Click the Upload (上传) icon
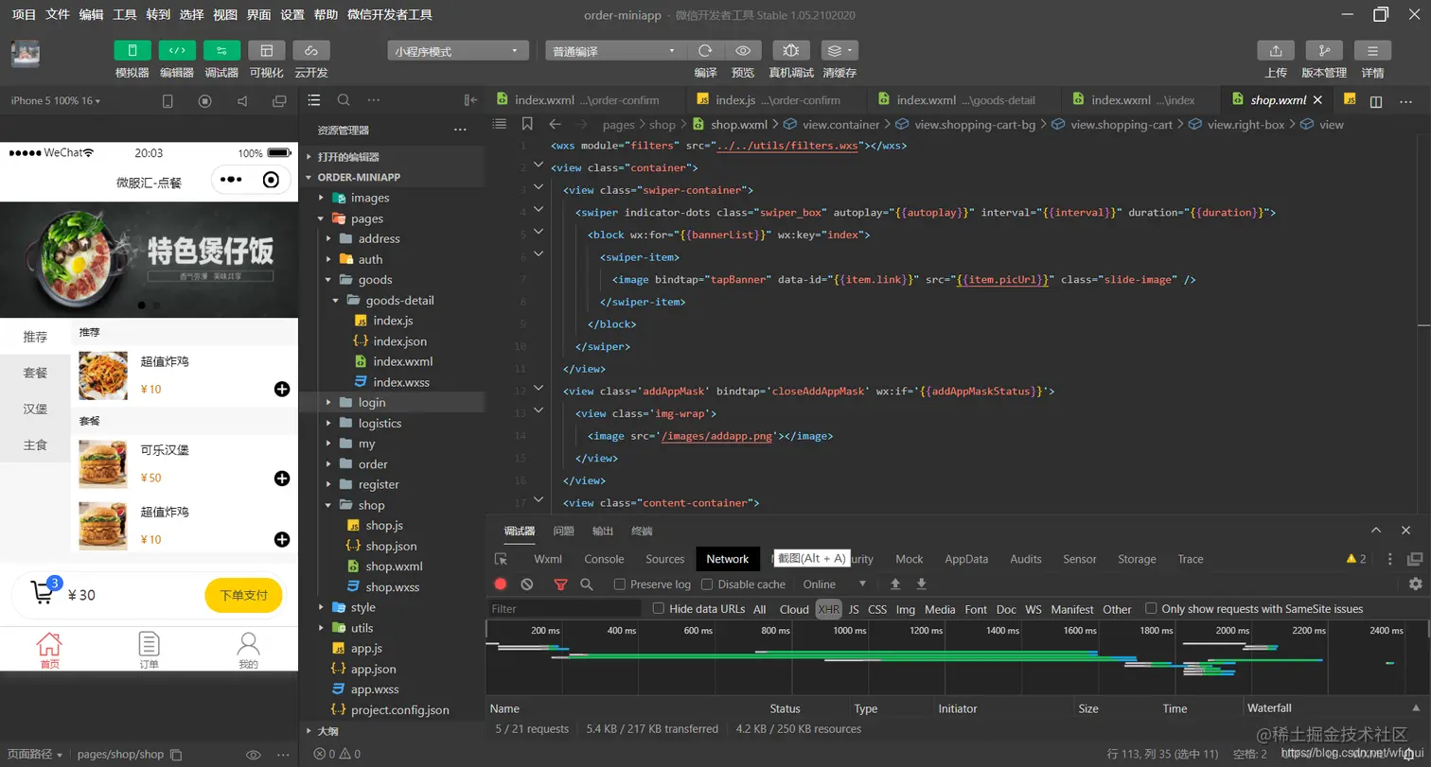Viewport: 1431px width, 767px height. pyautogui.click(x=1275, y=51)
